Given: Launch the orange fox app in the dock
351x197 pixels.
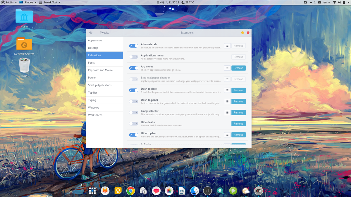Looking at the screenshot, I should [x=105, y=191].
